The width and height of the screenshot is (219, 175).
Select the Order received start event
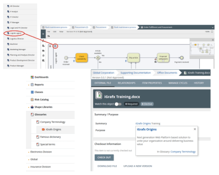click(x=66, y=58)
